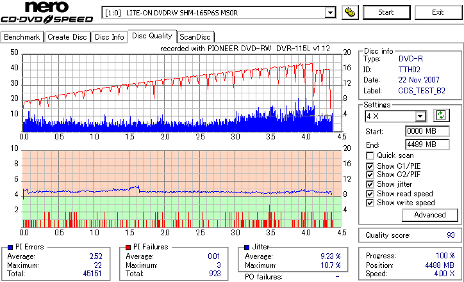Screen dimensions: 464x282
Task: Open drive options with the tools icon
Action: coord(350,12)
